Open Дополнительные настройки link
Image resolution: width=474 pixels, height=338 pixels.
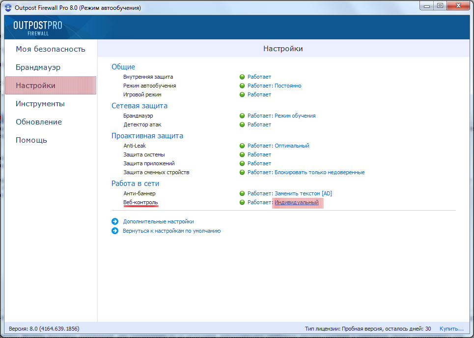tap(158, 222)
